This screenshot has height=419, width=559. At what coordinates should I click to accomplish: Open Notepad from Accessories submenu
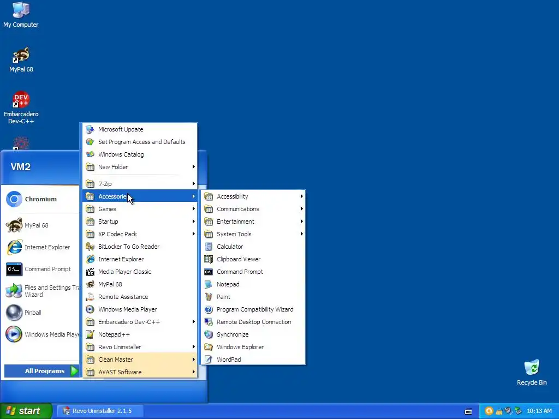pyautogui.click(x=253, y=284)
